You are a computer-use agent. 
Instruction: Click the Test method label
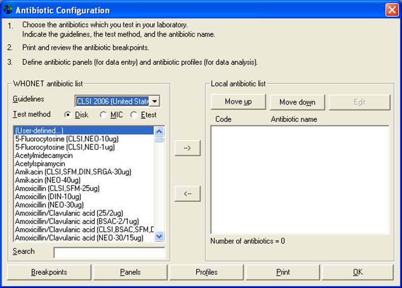click(31, 114)
